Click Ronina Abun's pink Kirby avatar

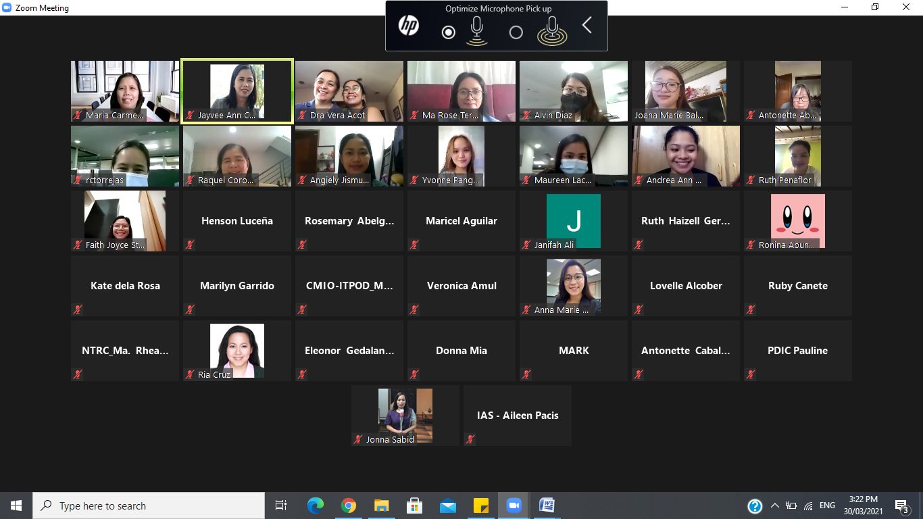click(798, 221)
